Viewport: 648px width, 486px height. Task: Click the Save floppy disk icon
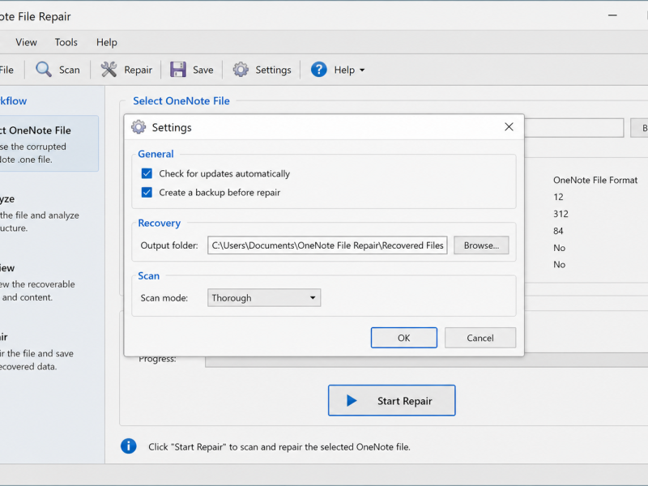[178, 70]
